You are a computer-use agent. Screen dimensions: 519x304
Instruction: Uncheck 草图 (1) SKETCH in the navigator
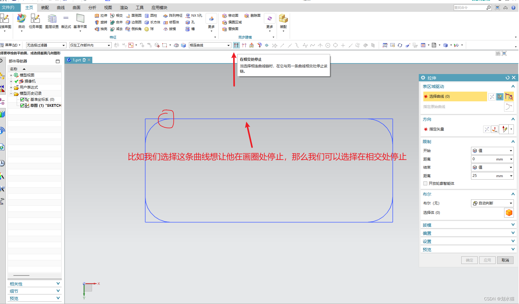(22, 105)
